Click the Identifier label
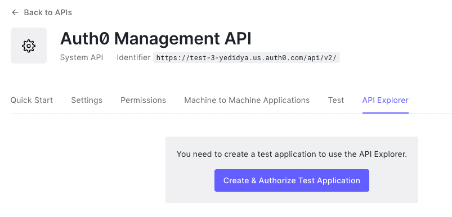452x217 pixels. coord(134,57)
